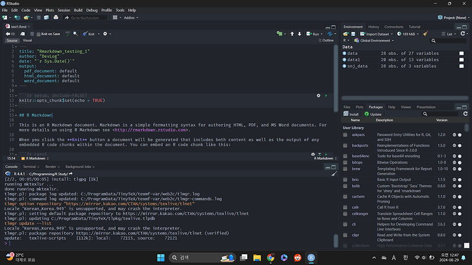Click the spell check ABC icon
This screenshot has height=265, width=472.
tap(67, 34)
